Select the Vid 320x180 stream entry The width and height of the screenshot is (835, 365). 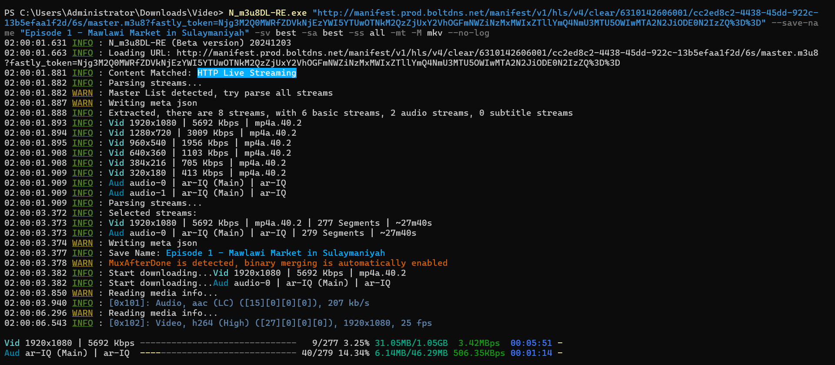click(x=197, y=173)
